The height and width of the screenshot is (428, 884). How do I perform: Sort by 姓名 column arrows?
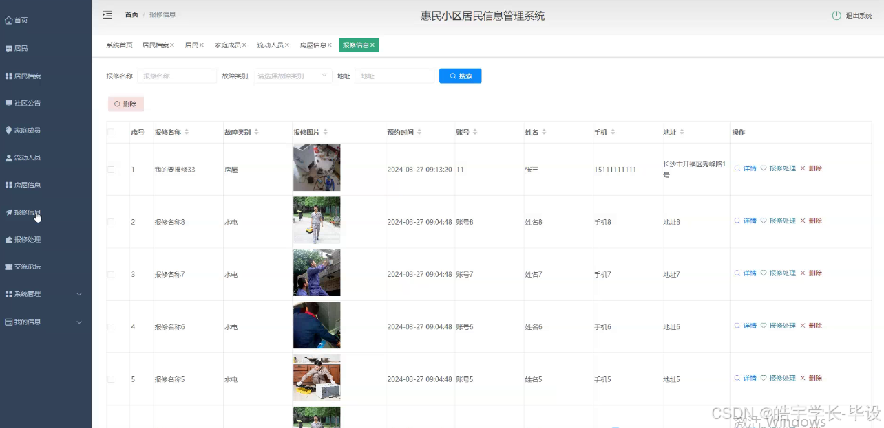click(545, 132)
